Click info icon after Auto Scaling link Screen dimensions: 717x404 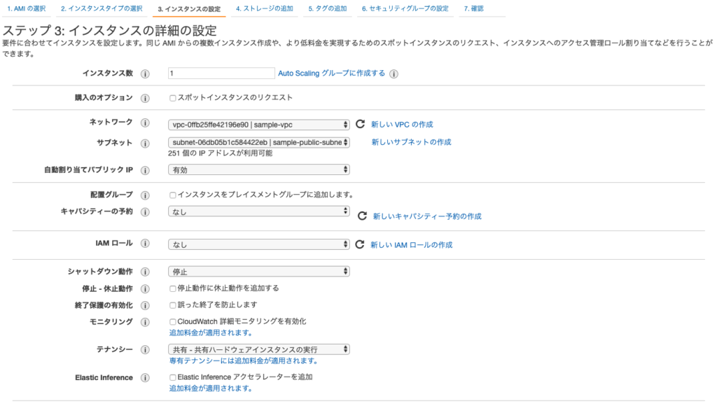[394, 74]
